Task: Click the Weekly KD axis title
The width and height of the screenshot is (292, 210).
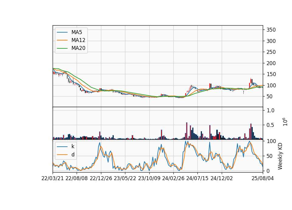Action: coord(280,156)
